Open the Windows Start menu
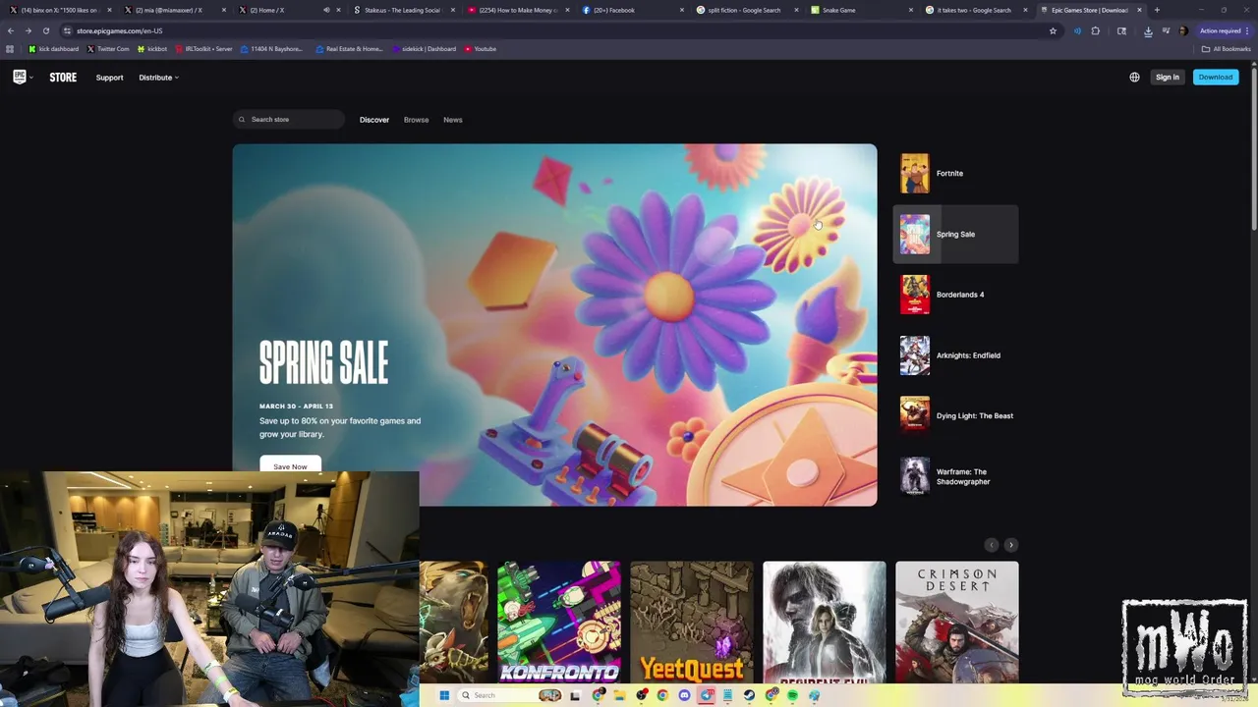Viewport: 1258px width, 707px height. click(444, 695)
